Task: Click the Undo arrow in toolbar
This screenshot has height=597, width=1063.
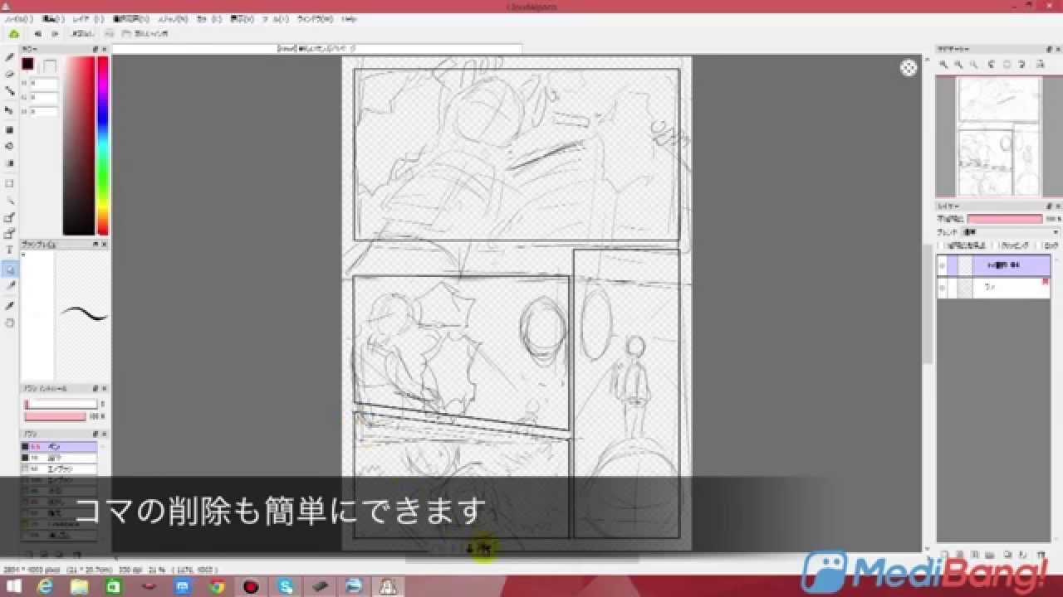Action: [x=37, y=34]
